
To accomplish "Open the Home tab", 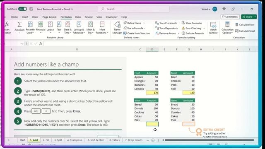I will click(x=14, y=17).
